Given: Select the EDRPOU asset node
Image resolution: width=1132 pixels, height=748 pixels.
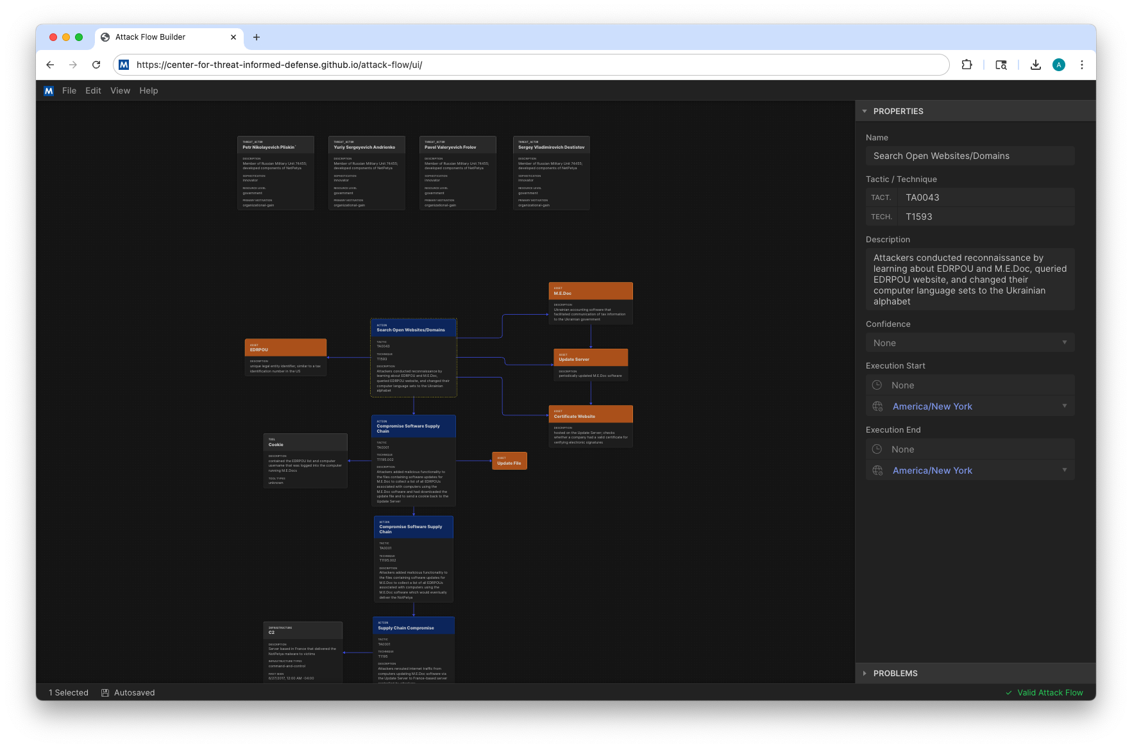Looking at the screenshot, I should coord(286,358).
